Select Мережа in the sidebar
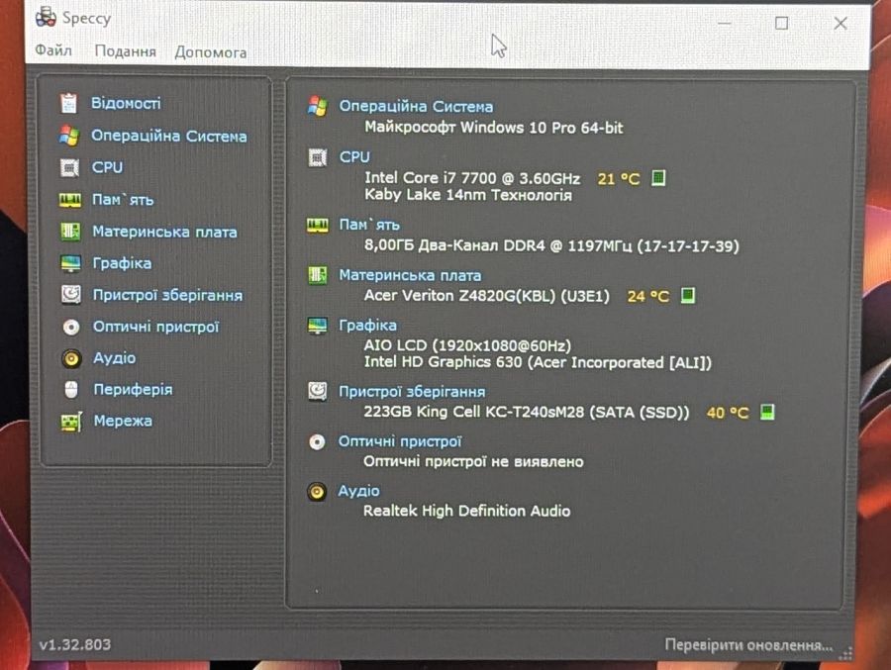 click(123, 421)
